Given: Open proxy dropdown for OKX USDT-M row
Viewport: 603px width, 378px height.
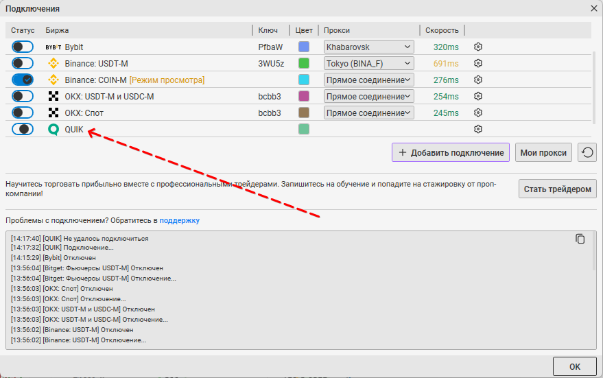Looking at the screenshot, I should (x=369, y=96).
